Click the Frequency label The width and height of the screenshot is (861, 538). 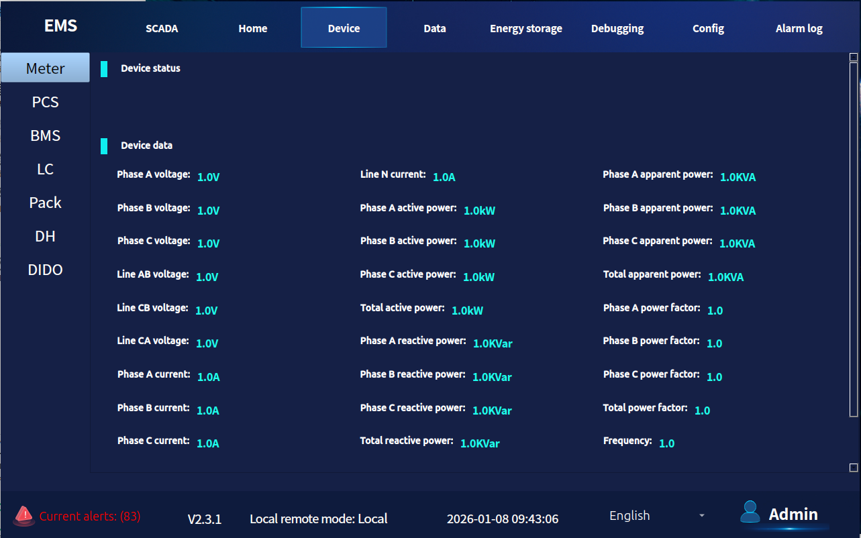click(x=627, y=441)
